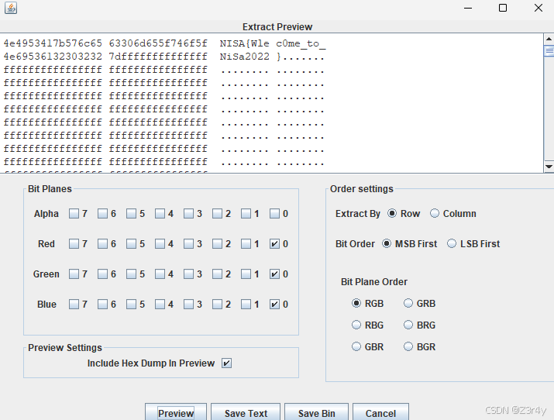Enable Green bit plane 5
The width and height of the screenshot is (554, 420).
tap(131, 274)
